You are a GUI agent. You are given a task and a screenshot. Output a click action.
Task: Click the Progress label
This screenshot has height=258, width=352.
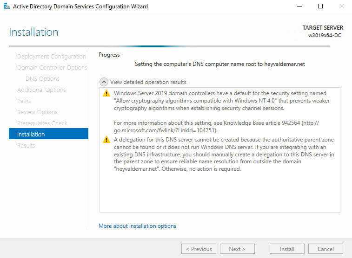tap(109, 55)
